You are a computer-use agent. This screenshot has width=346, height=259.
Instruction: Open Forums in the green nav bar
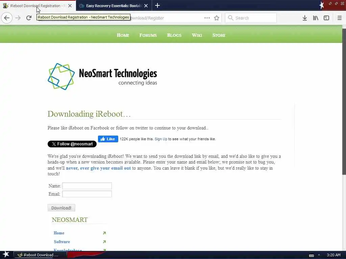click(148, 35)
